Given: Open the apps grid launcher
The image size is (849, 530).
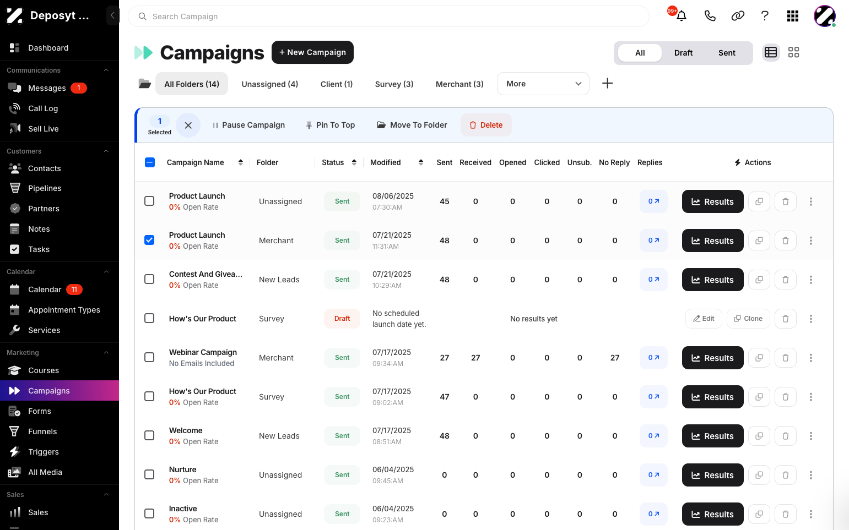Looking at the screenshot, I should [x=793, y=16].
